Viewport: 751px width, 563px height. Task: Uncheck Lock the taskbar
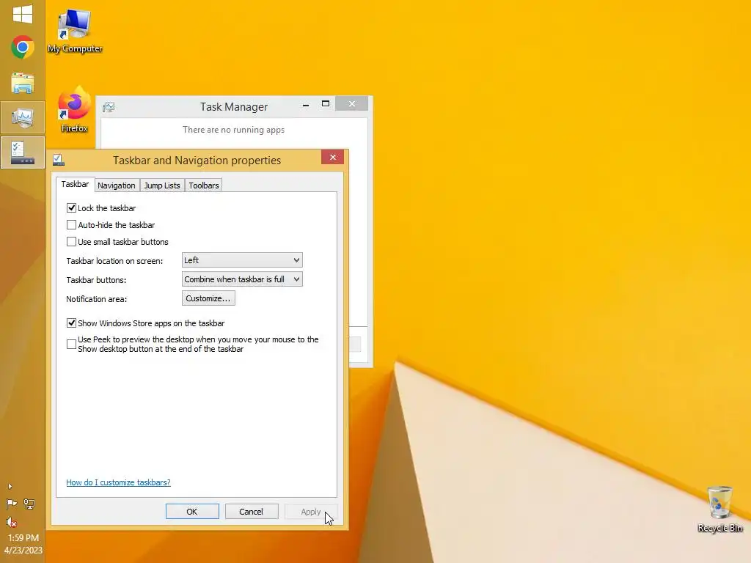(71, 207)
